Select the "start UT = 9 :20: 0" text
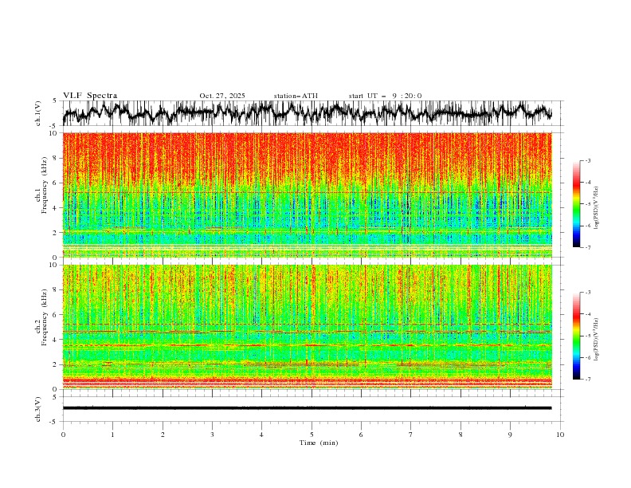The image size is (631, 488). 385,96
